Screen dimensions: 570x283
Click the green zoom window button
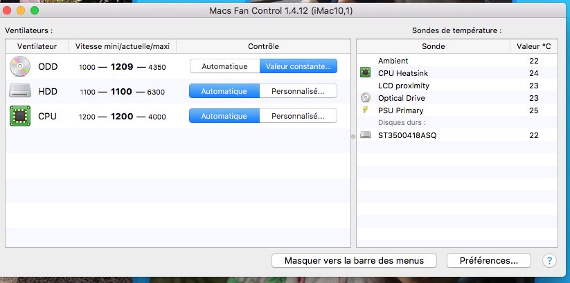coord(35,10)
